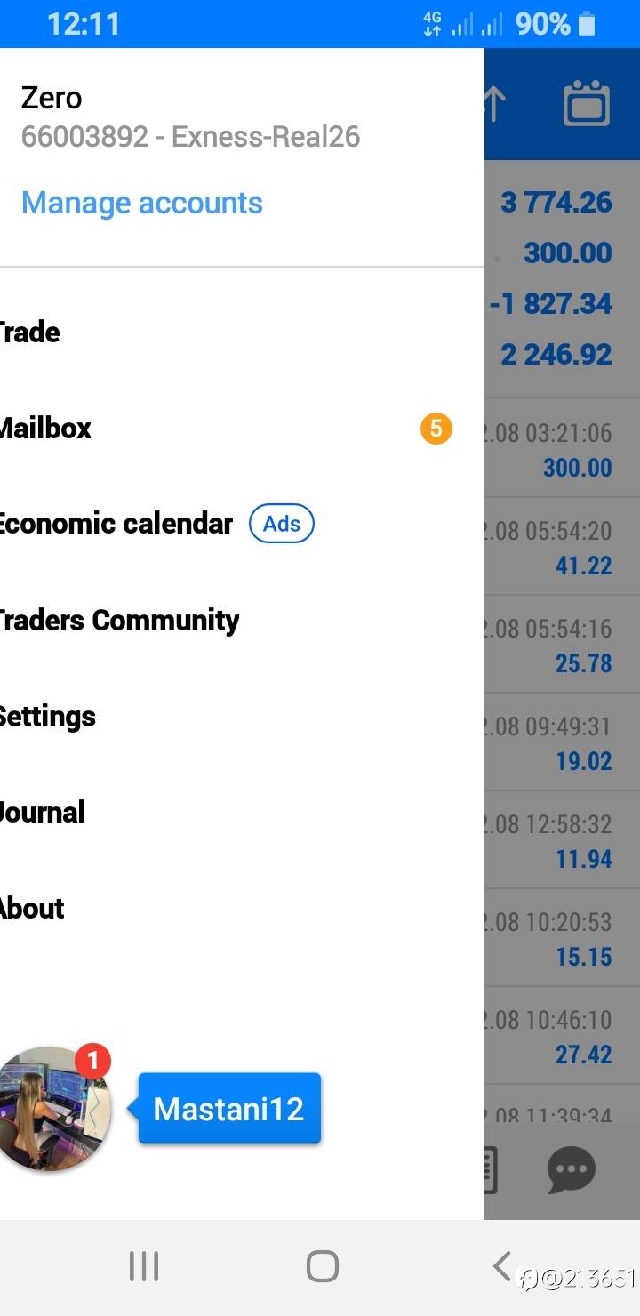
Task: Open the Android recent apps button
Action: 144,1266
